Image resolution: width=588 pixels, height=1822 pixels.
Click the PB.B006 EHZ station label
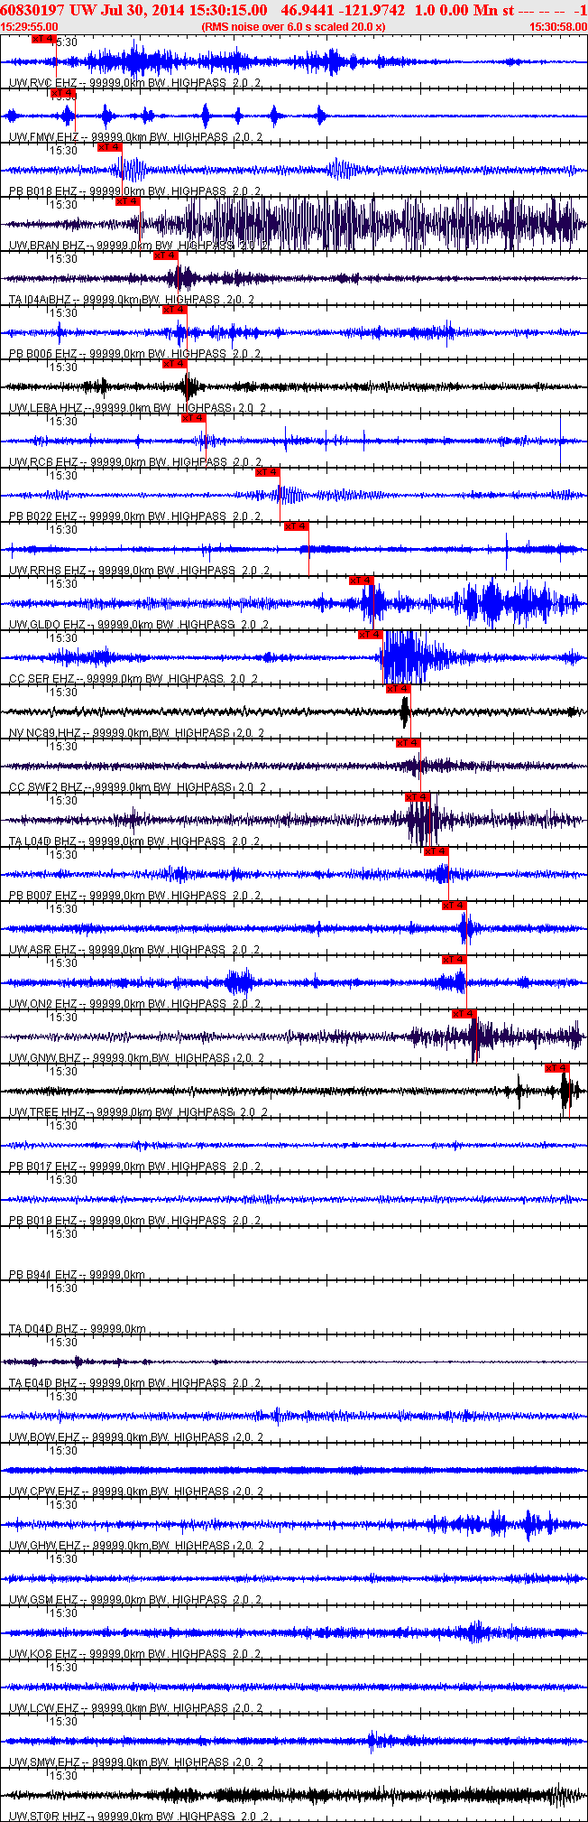43,354
